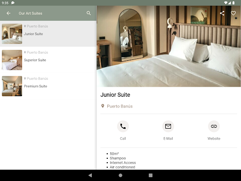Favorite the Junior Suite with heart icon
Image resolution: width=241 pixels, height=181 pixels.
233,13
